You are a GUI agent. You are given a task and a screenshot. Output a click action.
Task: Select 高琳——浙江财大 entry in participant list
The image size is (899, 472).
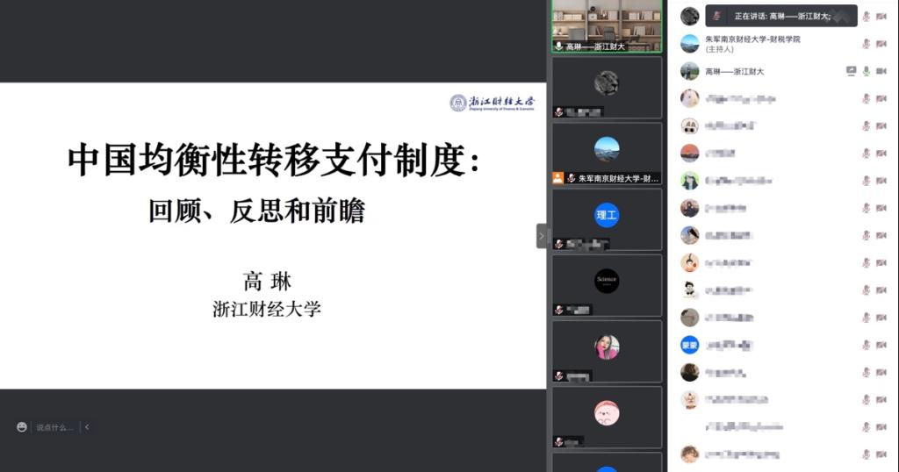point(735,71)
